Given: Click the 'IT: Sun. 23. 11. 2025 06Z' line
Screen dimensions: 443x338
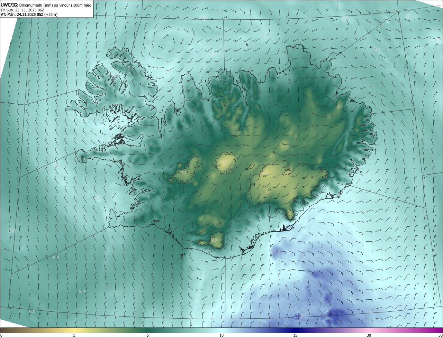Looking at the screenshot, I should click(x=22, y=10).
